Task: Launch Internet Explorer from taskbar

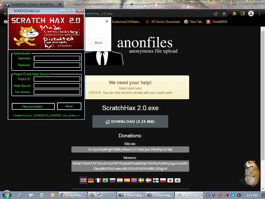Action: coord(20,195)
